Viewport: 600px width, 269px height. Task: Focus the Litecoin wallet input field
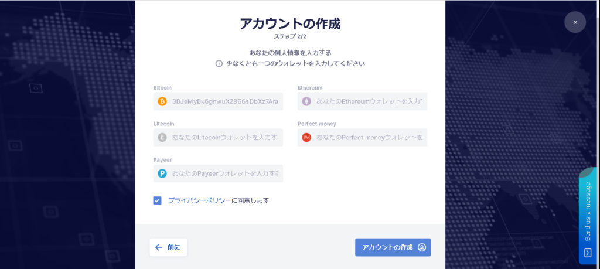click(x=218, y=137)
